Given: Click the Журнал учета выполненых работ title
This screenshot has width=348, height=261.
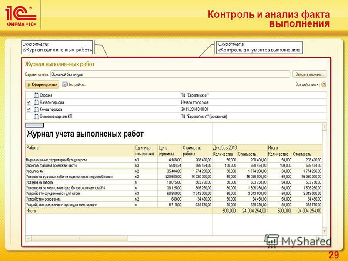Looking at the screenshot, I should (x=85, y=134).
